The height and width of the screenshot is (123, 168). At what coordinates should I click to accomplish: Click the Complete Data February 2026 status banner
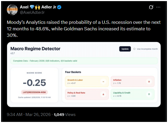pyautogui.click(x=84, y=61)
